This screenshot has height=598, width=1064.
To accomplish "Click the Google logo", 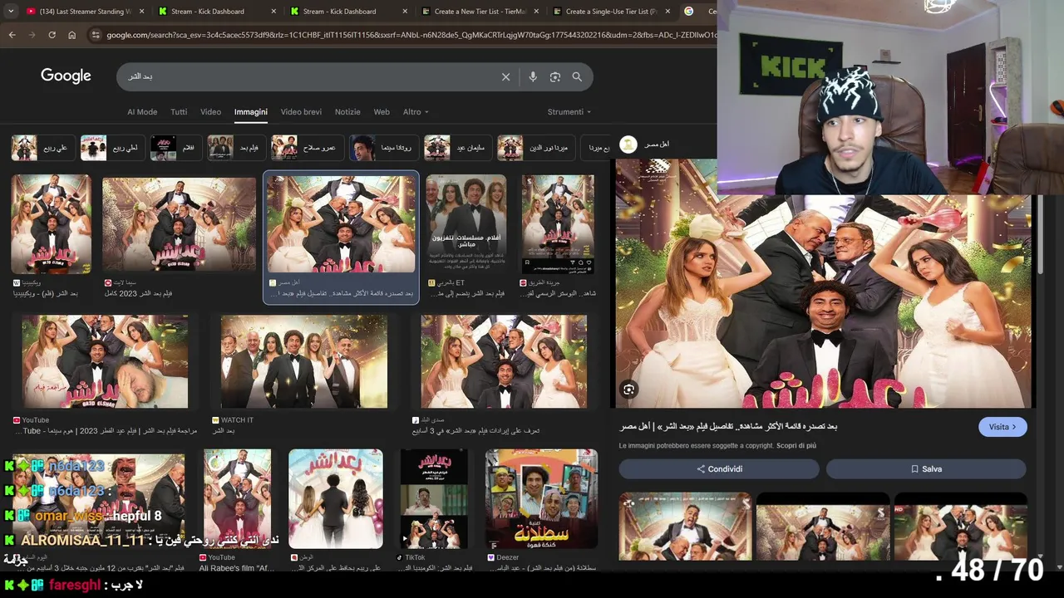I will pyautogui.click(x=66, y=76).
